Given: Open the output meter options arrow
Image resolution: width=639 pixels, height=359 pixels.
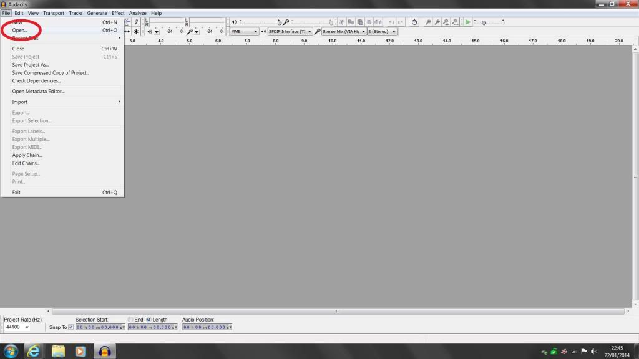Looking at the screenshot, I should pyautogui.click(x=157, y=32).
